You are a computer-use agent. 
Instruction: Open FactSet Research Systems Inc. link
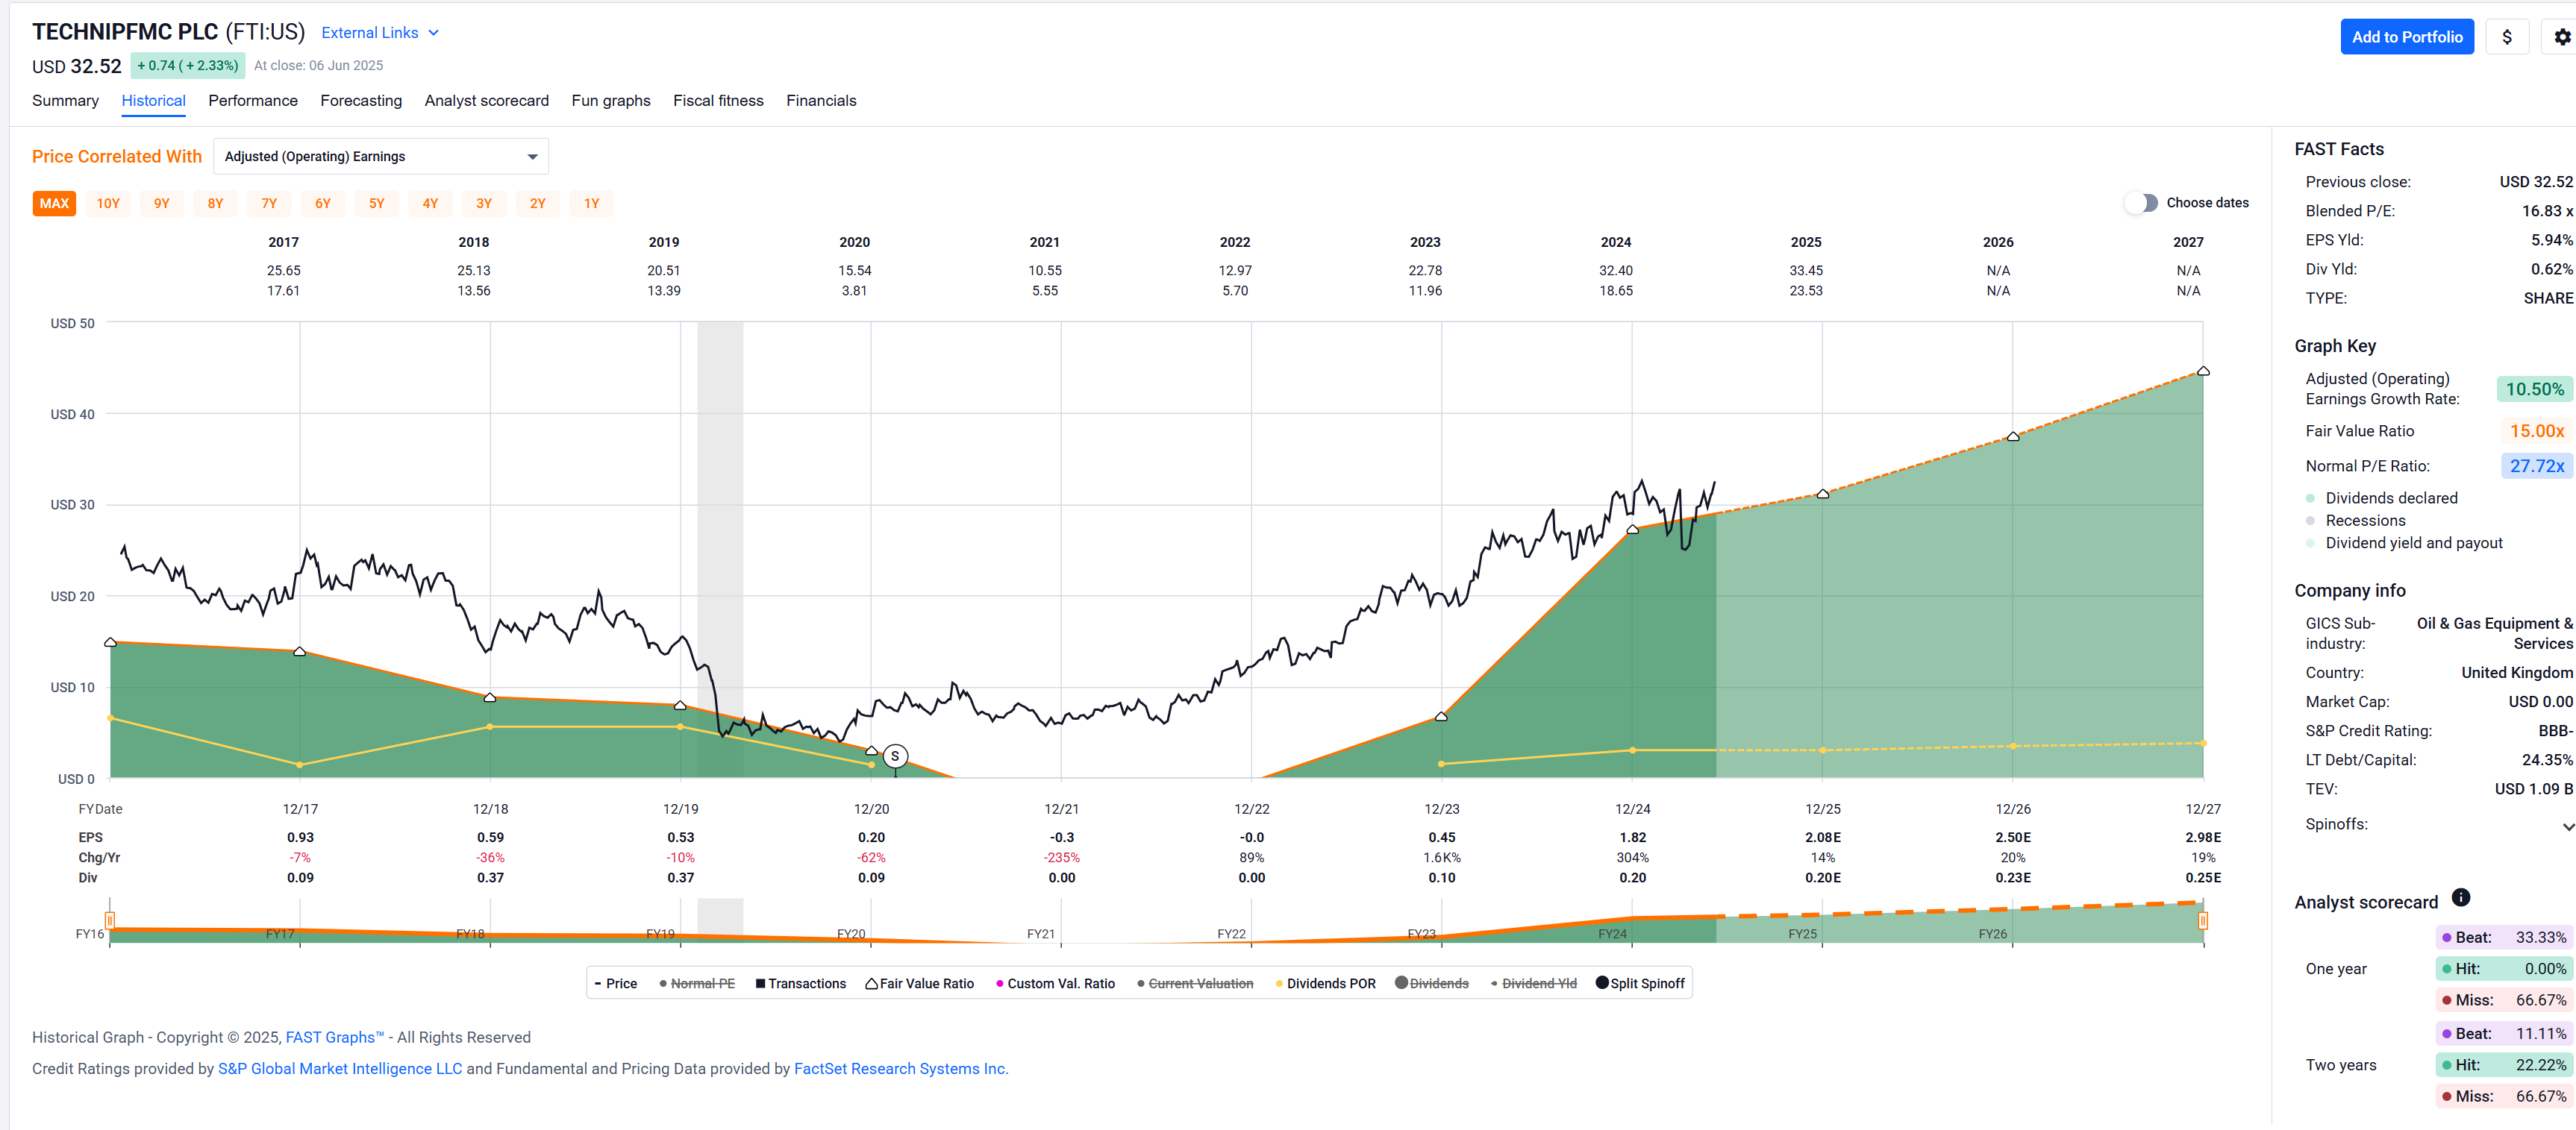coord(901,1068)
